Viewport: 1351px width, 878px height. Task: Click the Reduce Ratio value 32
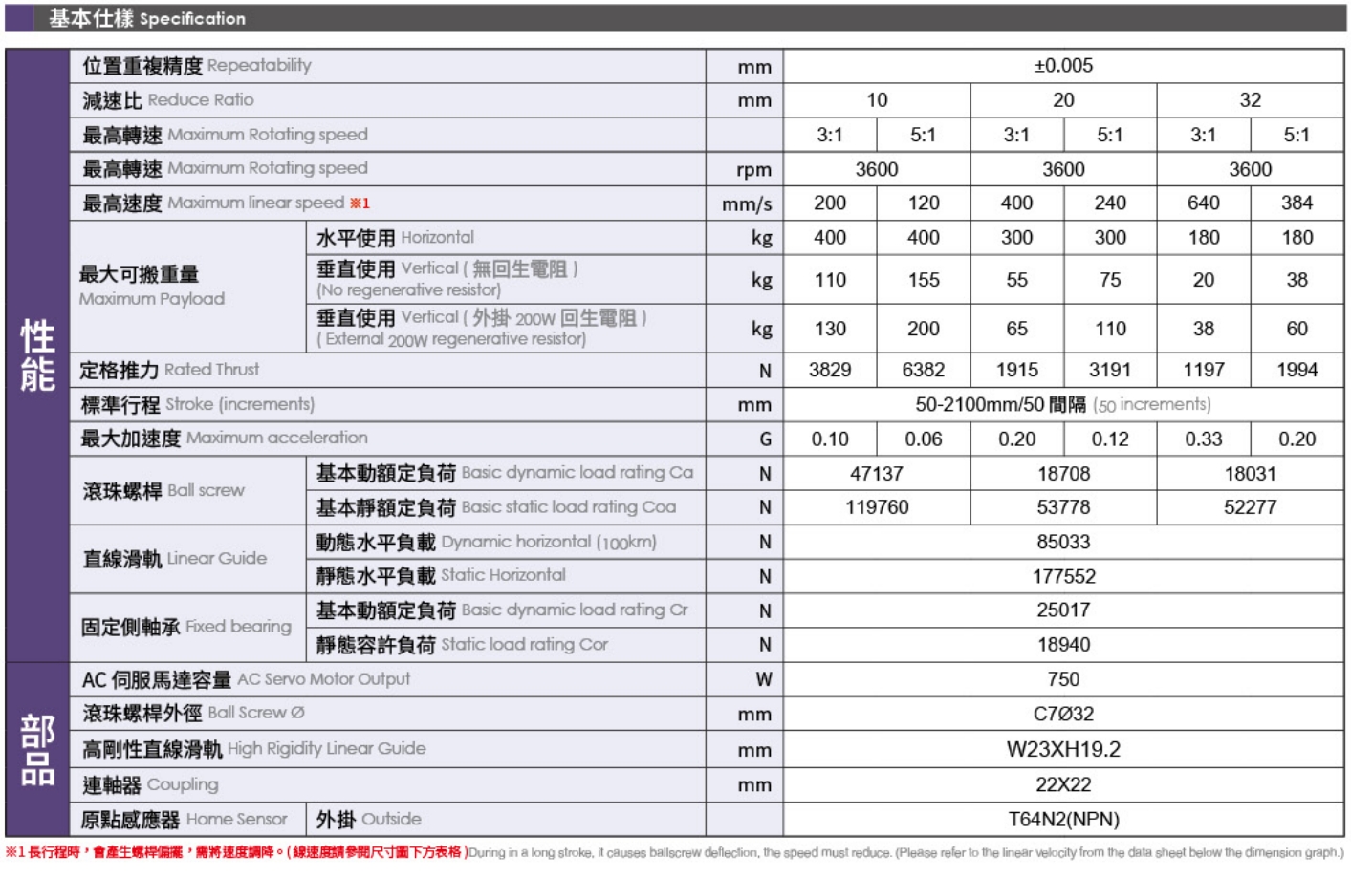[x=1253, y=99]
